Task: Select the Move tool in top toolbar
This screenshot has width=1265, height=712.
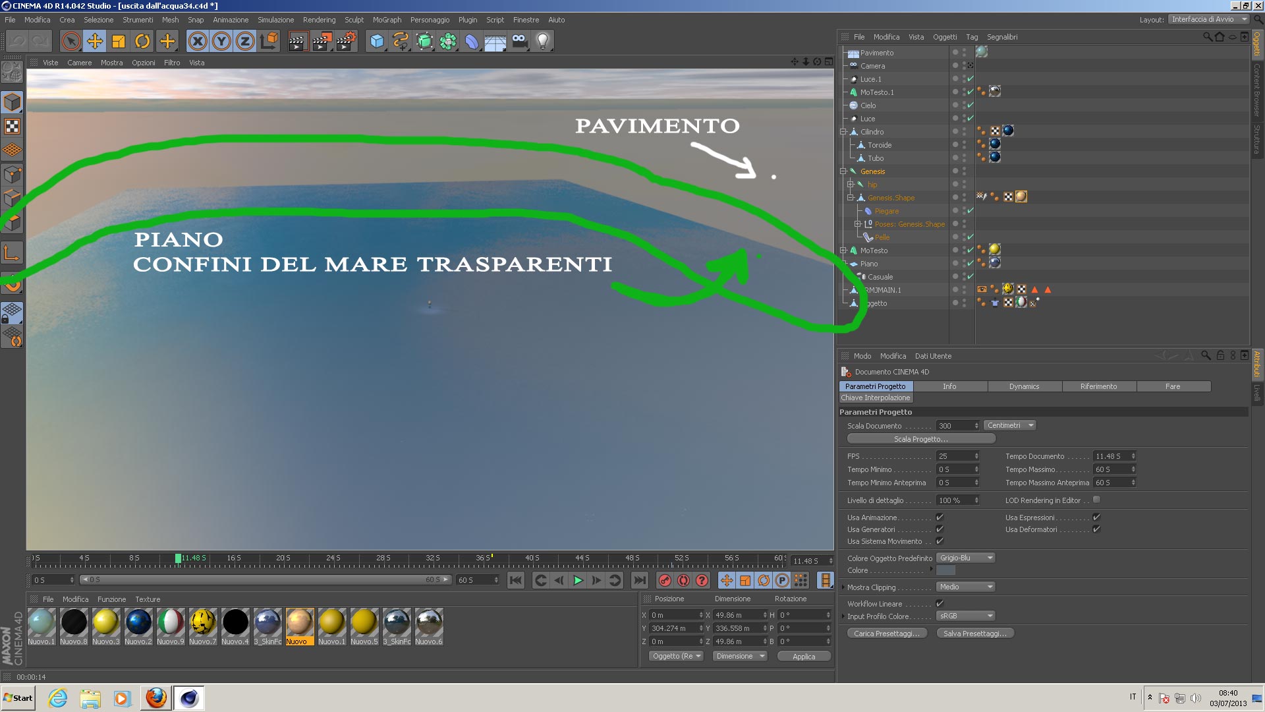Action: click(x=95, y=42)
